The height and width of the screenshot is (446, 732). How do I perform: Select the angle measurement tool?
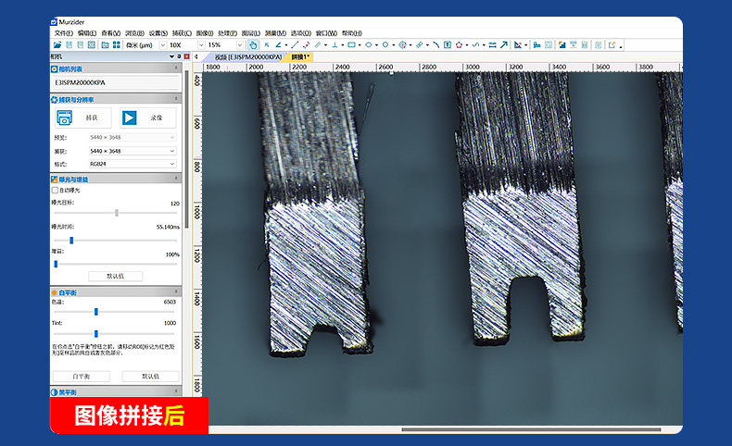278,45
